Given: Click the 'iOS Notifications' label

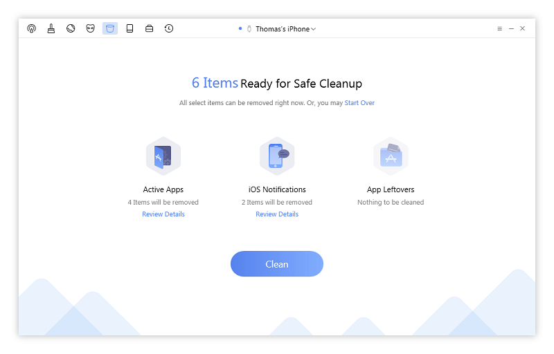Looking at the screenshot, I should point(277,189).
